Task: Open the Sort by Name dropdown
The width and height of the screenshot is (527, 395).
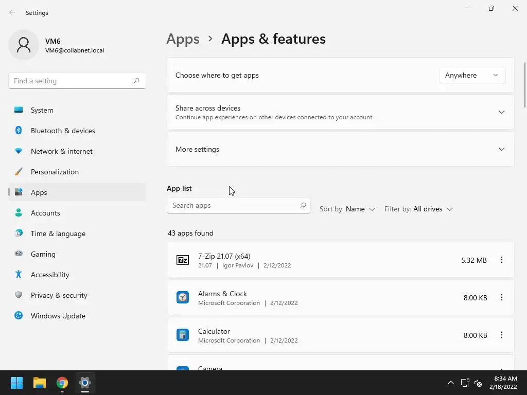Action: 347,209
